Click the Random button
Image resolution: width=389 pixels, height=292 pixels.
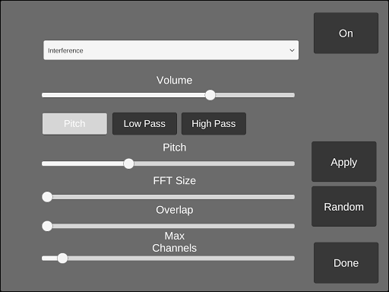[344, 207]
